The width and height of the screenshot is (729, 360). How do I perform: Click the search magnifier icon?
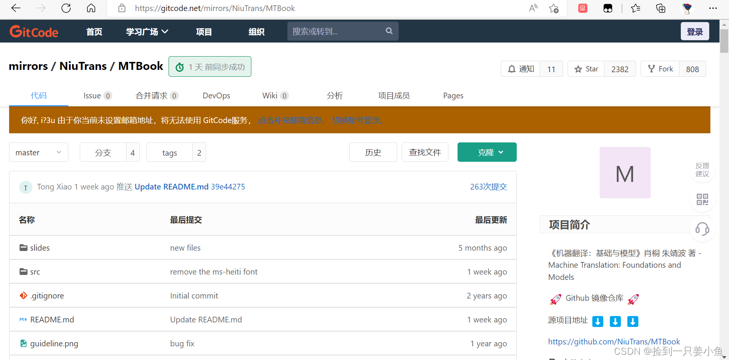click(x=389, y=31)
